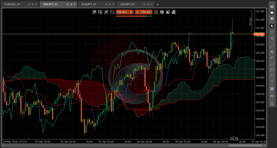
Task: Select the market snapshot measuring tool
Action: coord(272,38)
